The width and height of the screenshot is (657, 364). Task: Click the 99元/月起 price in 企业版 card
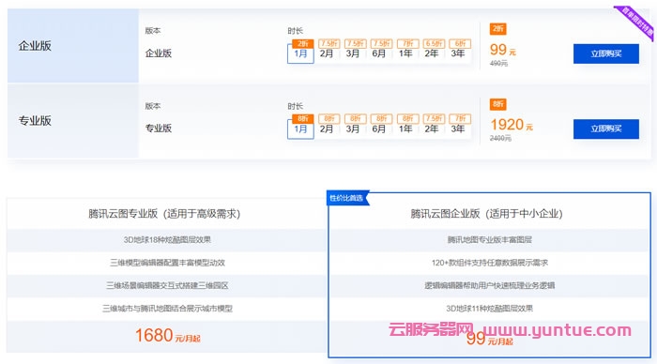(489, 339)
